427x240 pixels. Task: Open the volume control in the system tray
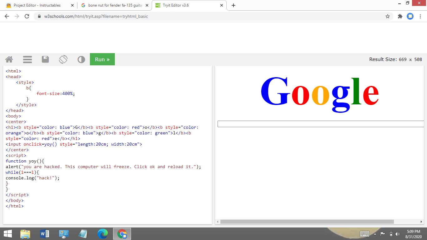[397, 233]
